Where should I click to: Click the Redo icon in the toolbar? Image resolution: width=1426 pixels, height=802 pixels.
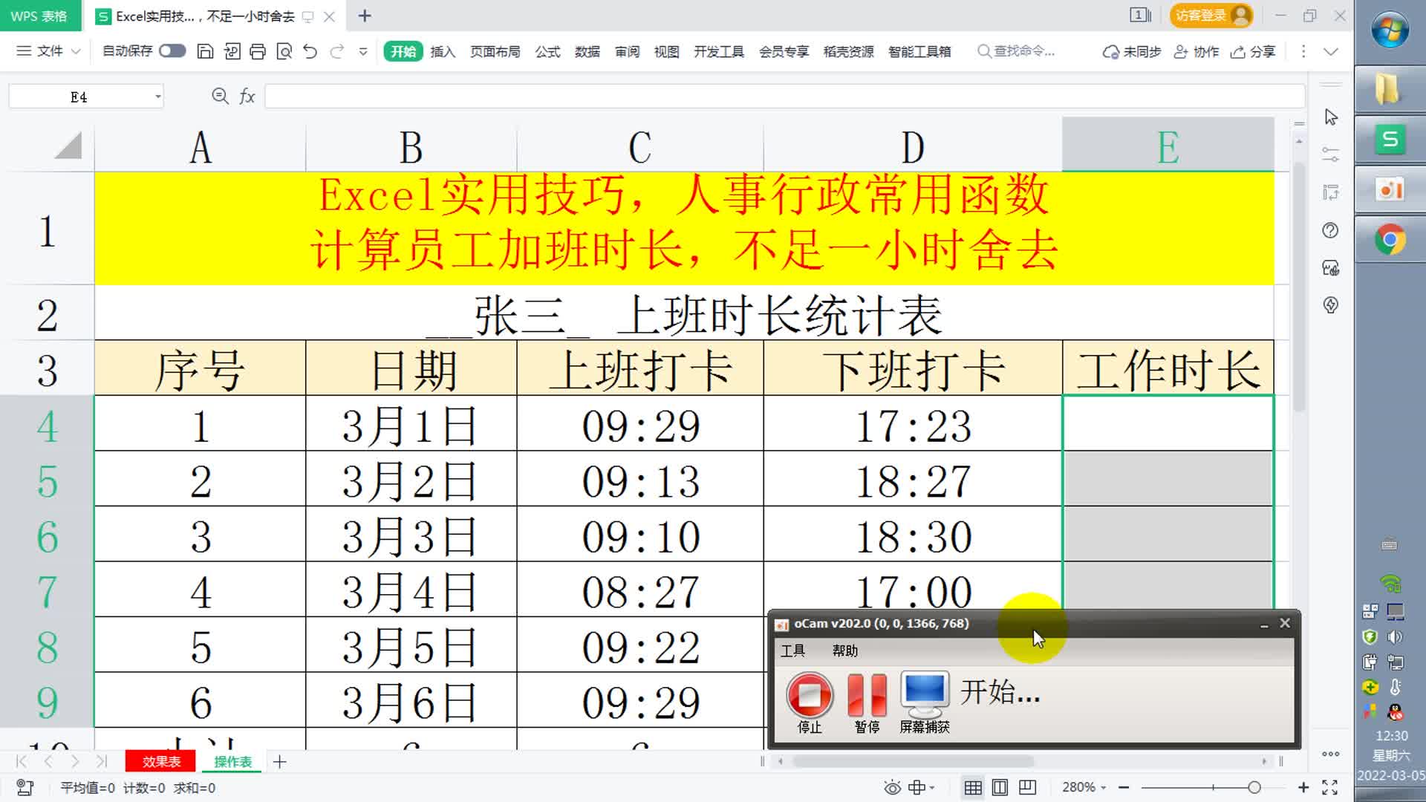[x=336, y=51]
